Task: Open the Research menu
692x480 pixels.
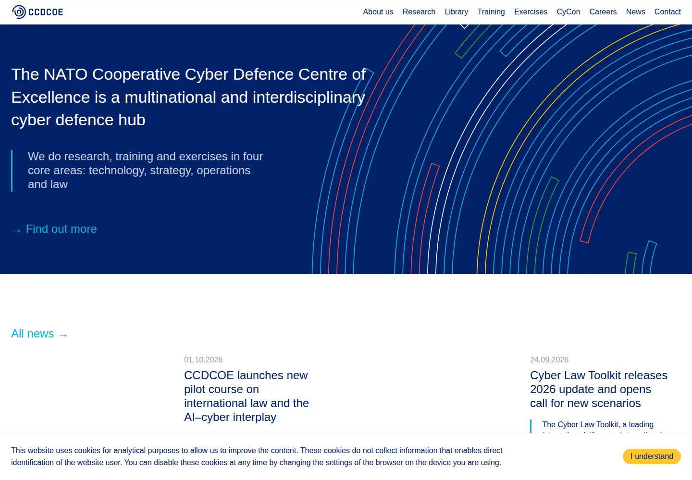Action: [419, 12]
